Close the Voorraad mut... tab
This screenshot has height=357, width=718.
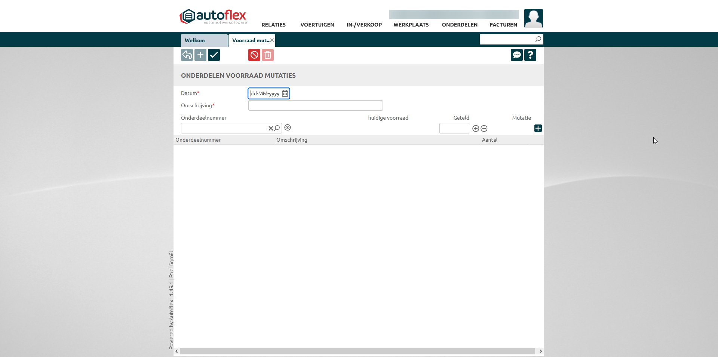[272, 40]
